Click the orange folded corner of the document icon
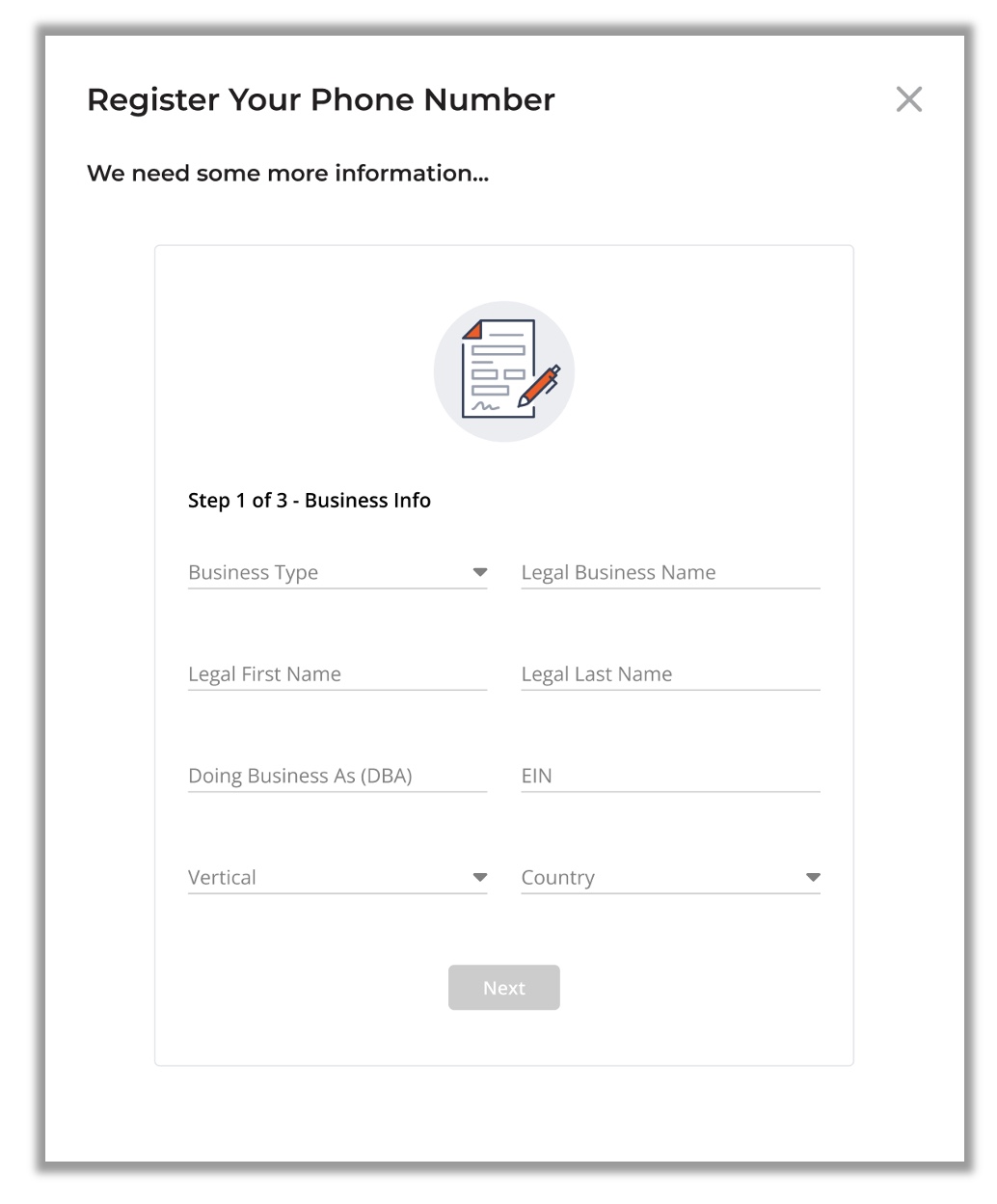 [x=472, y=330]
